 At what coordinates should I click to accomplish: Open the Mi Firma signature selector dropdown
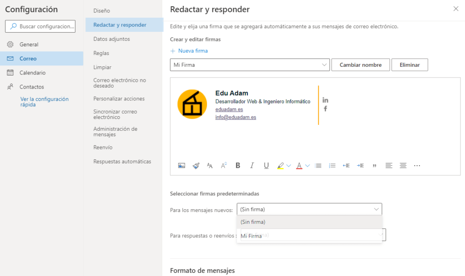(x=250, y=65)
